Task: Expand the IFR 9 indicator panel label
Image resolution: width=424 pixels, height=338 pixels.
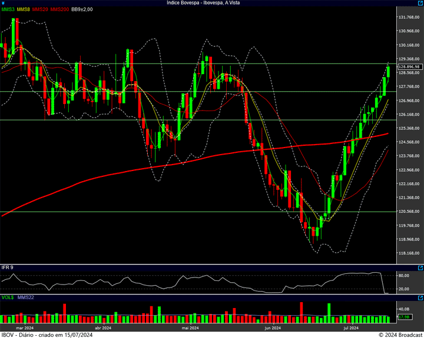Action: 8,267
